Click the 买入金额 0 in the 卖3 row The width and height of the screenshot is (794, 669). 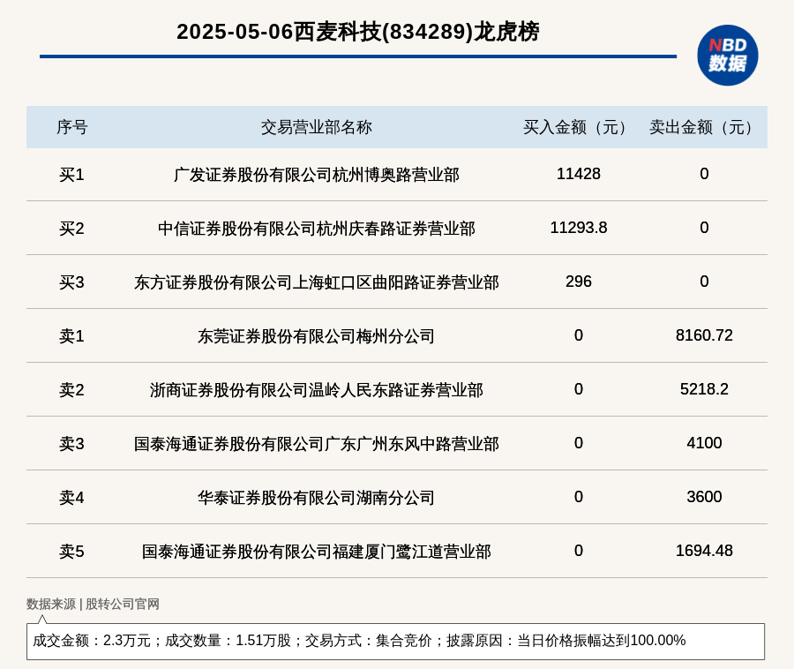click(578, 443)
